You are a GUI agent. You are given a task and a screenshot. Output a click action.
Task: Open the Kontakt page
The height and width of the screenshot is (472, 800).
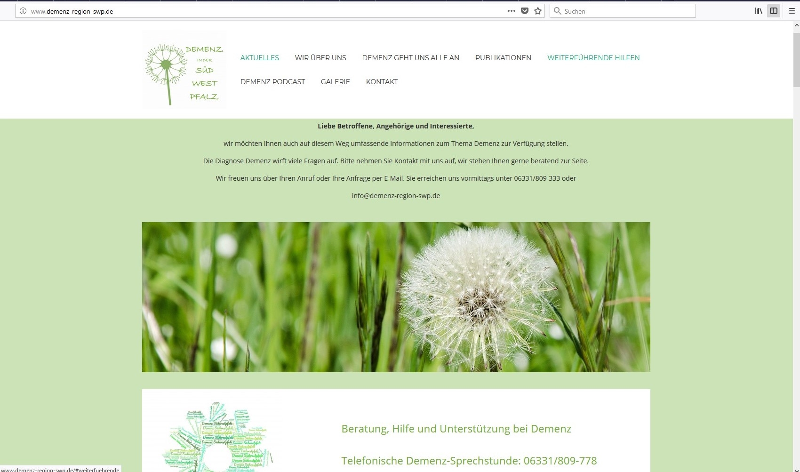[x=382, y=82]
